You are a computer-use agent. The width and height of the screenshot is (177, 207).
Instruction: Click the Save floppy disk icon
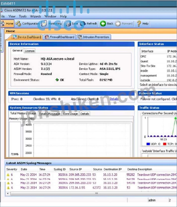68,24
